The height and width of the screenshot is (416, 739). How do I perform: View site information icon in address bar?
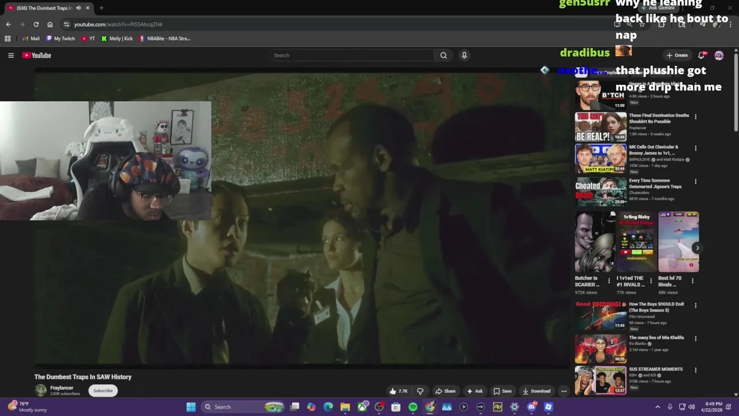(67, 24)
